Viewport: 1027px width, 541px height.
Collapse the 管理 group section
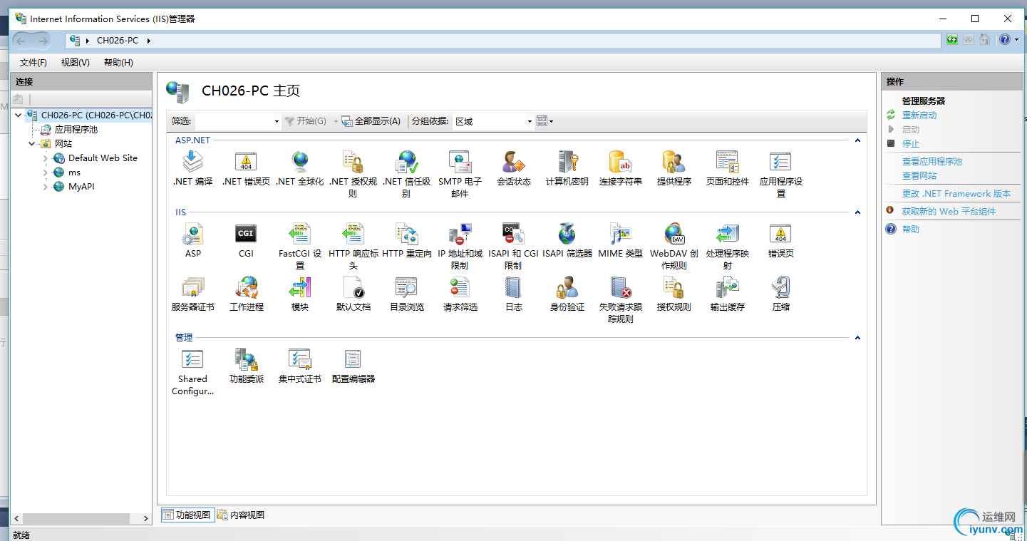857,338
